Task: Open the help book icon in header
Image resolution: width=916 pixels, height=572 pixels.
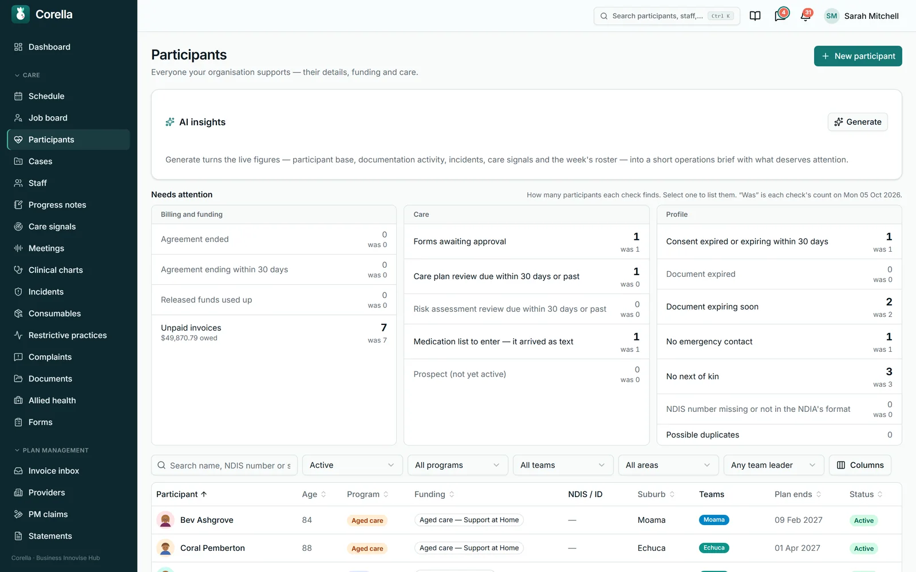Action: (x=755, y=16)
